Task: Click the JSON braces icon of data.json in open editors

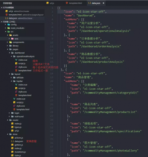Action: click(7, 18)
